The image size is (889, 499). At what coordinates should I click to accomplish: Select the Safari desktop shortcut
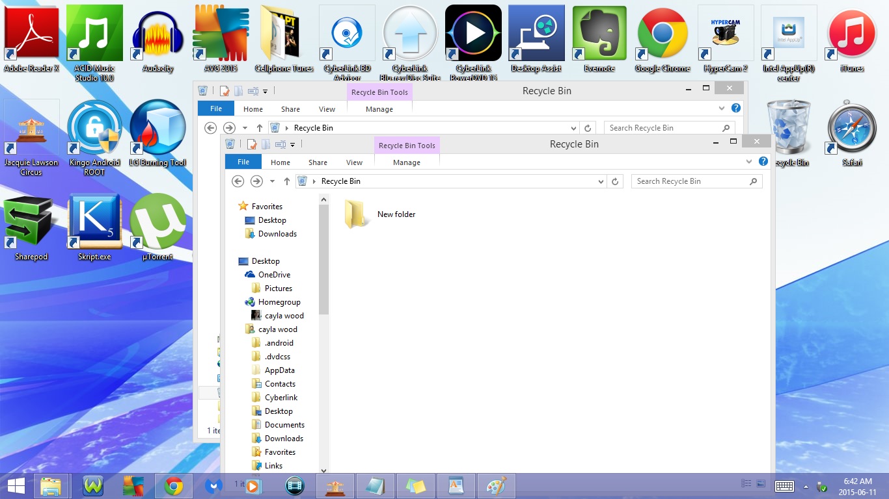[852, 133]
